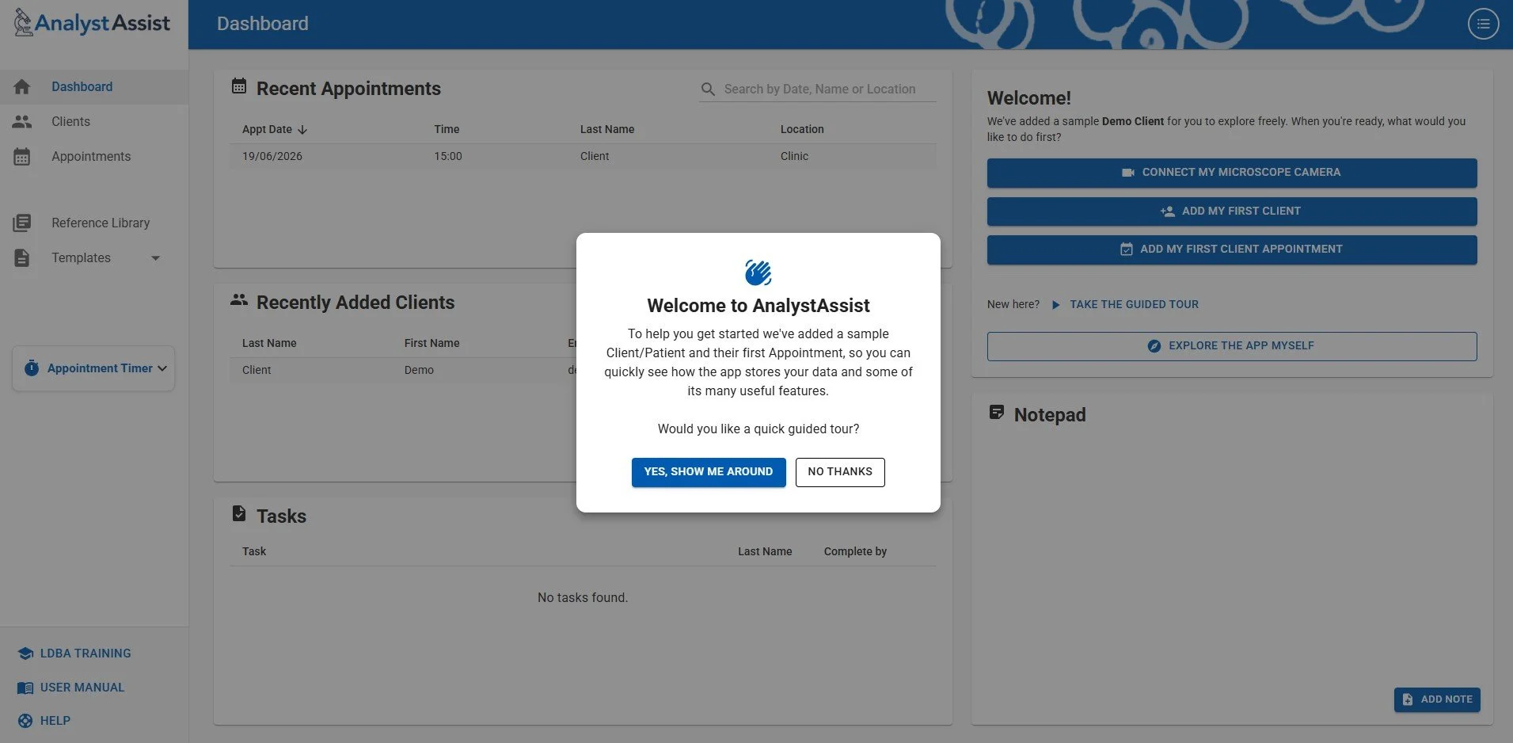Click the Clients people icon in sidebar
The height and width of the screenshot is (743, 1513).
[x=22, y=121]
